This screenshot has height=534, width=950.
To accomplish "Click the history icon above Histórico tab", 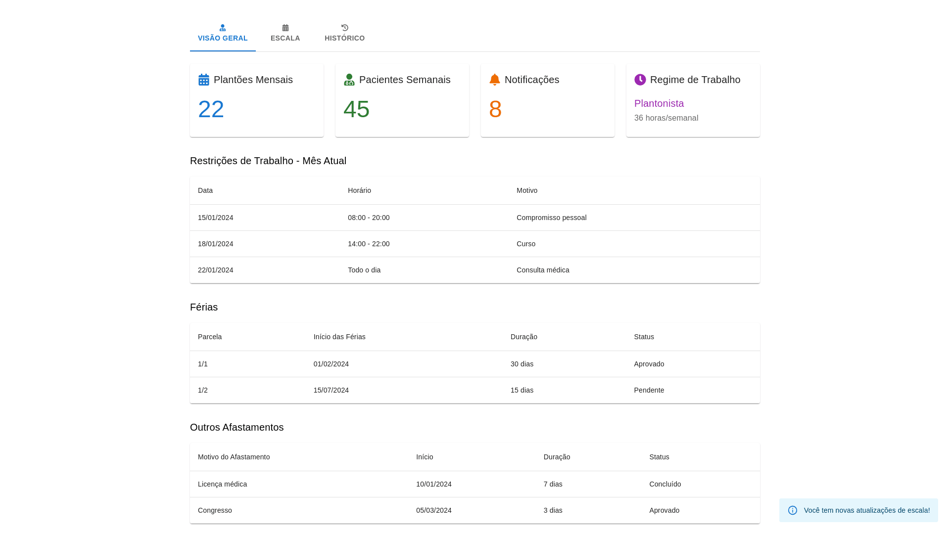I will (344, 28).
